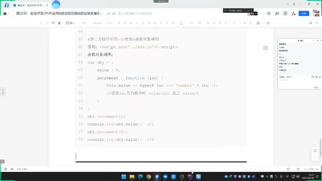
Task: Click the T-shirt theme icon at right
Action: pyautogui.click(x=315, y=151)
